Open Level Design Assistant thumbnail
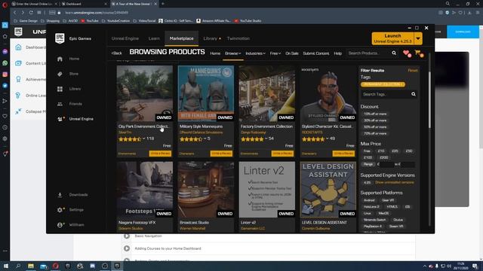Screen dimensions: 483x271 (x=328, y=190)
